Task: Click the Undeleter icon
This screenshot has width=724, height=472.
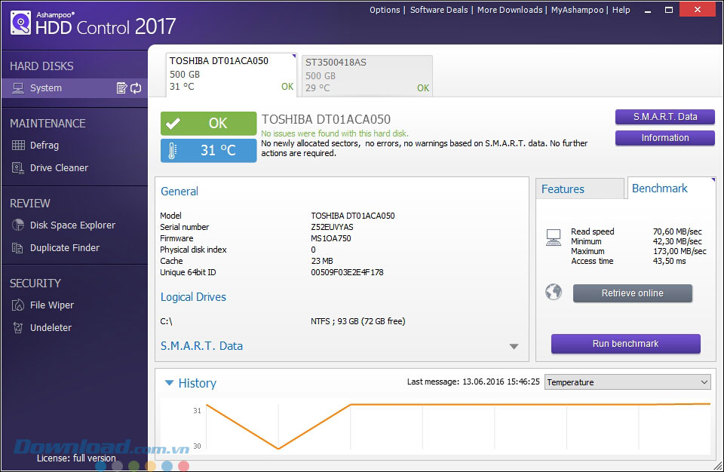Action: tap(18, 328)
